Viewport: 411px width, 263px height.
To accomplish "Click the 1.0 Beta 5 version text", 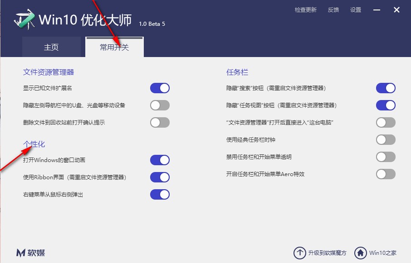I will pyautogui.click(x=152, y=24).
